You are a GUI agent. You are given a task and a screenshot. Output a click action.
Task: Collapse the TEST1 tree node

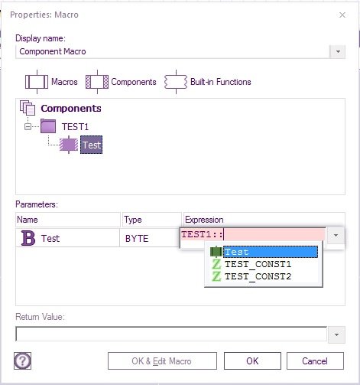pyautogui.click(x=28, y=126)
